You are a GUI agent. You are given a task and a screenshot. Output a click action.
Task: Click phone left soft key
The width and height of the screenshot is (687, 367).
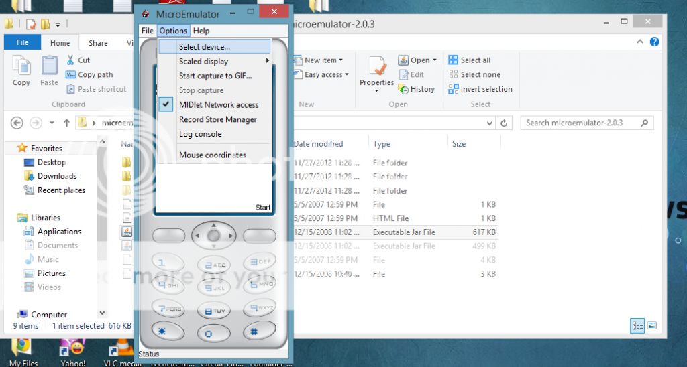point(168,236)
